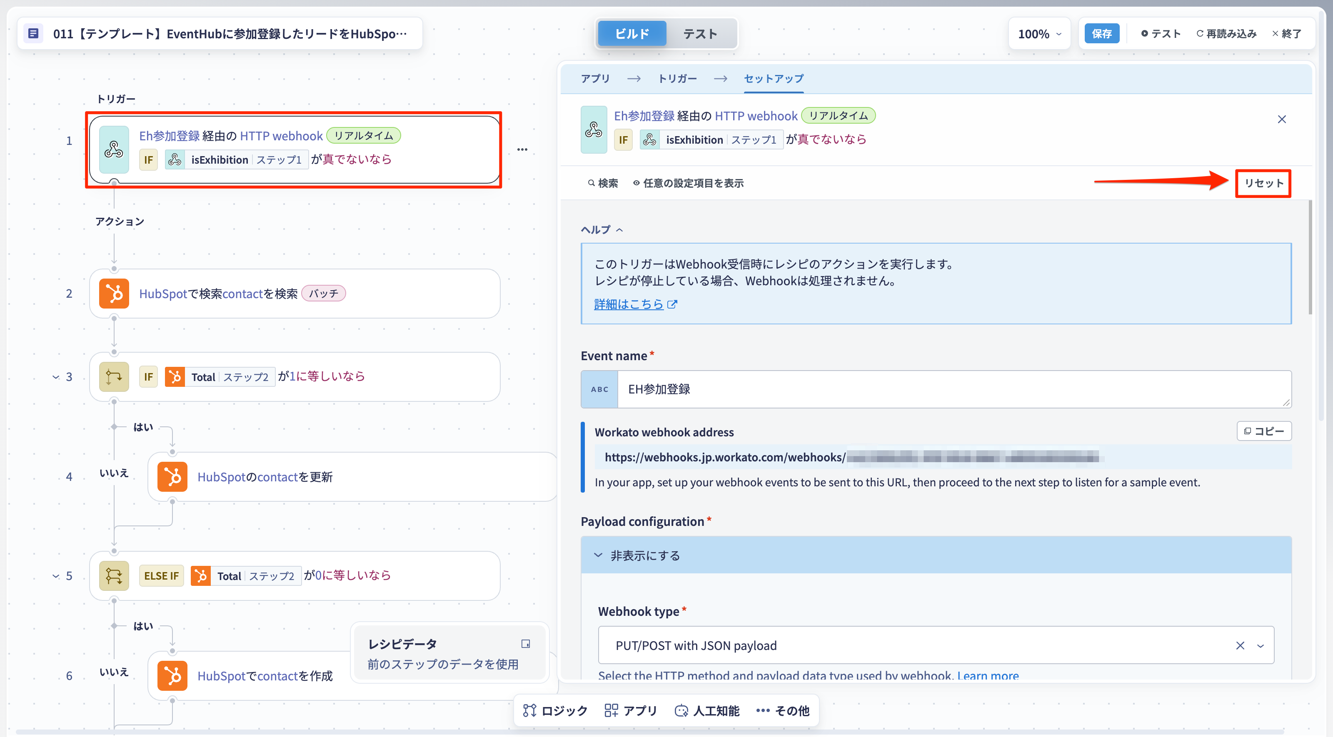Switch to テスト mode in the center toggle

(x=700, y=34)
